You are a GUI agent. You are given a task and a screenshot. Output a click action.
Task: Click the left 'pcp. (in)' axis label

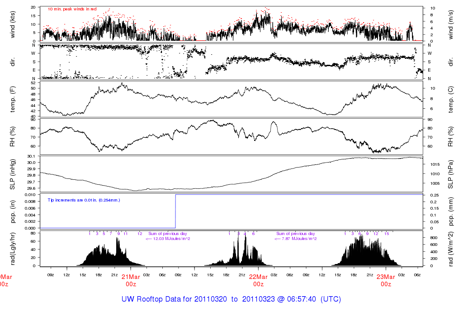[12, 212]
